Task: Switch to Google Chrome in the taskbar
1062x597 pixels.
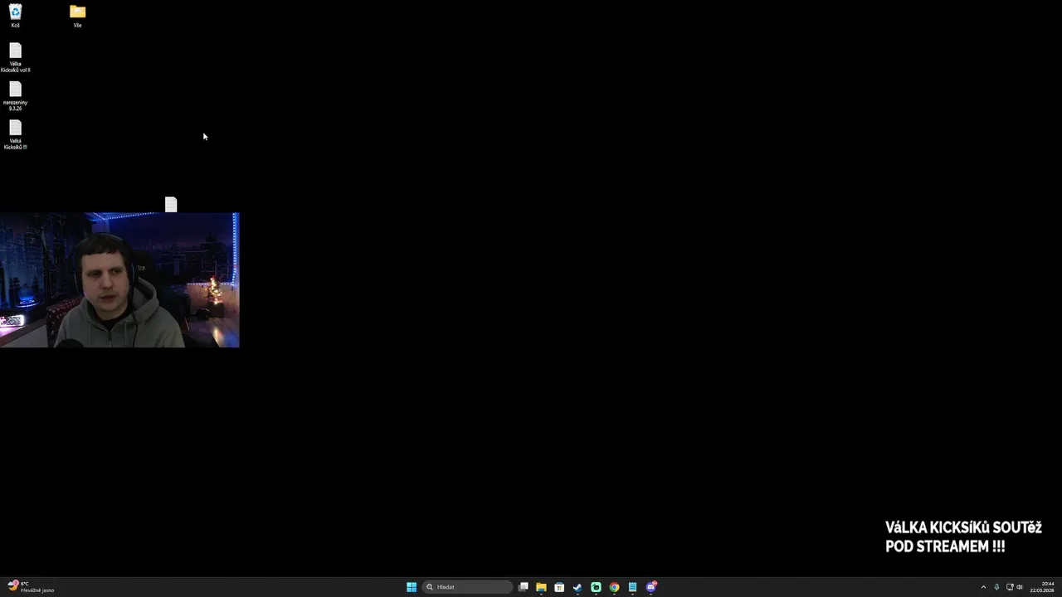Action: 614,587
